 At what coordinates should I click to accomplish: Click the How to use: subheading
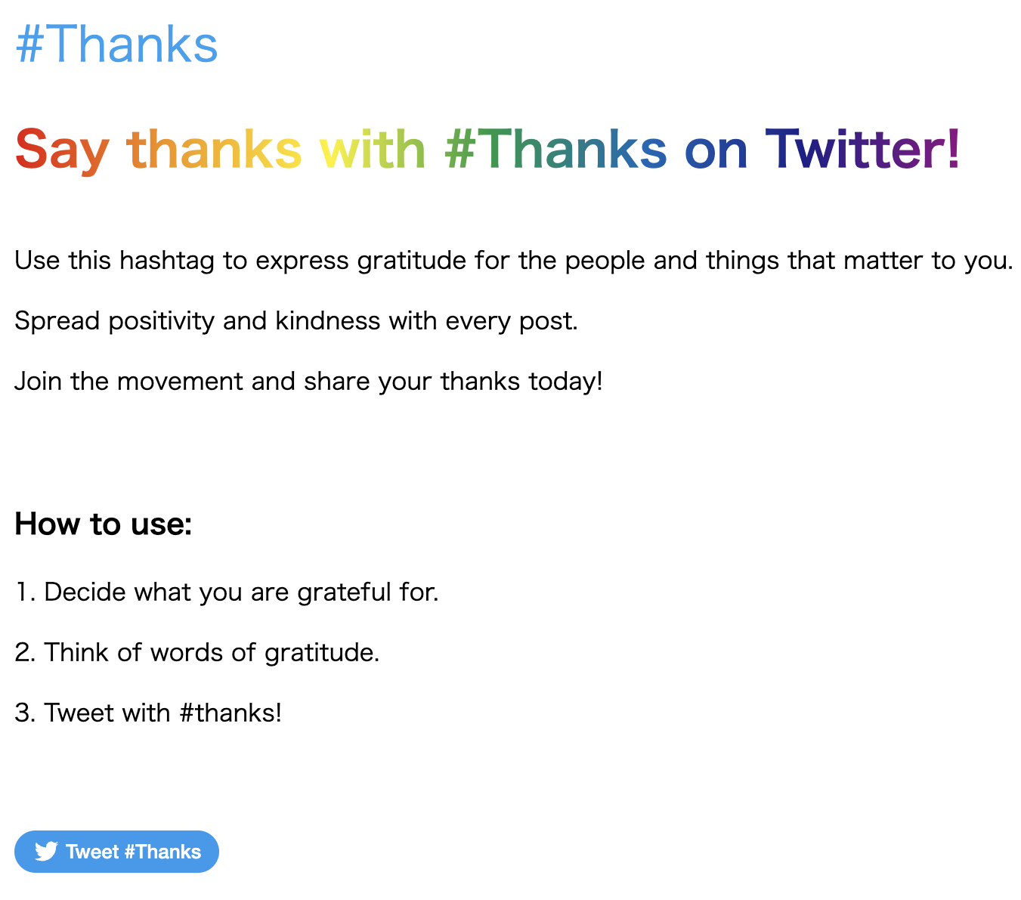tap(104, 524)
